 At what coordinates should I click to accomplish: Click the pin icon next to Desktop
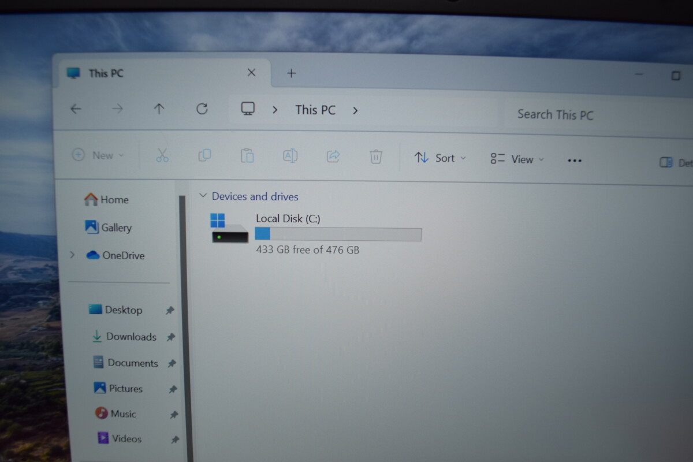coord(170,311)
